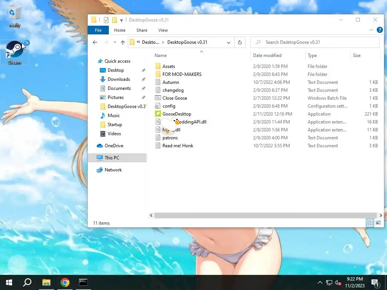Viewport: 387px width, 290px height.
Task: Select the FOR MOD-MAKERS folder icon
Action: point(158,74)
